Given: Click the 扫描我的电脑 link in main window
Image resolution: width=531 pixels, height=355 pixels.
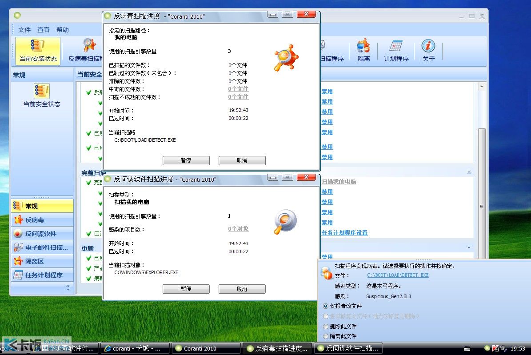Looking at the screenshot, I should (x=339, y=182).
